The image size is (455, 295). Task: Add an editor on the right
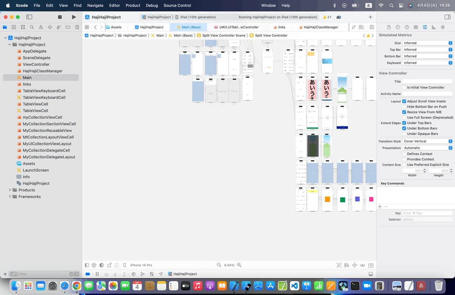[x=372, y=27]
